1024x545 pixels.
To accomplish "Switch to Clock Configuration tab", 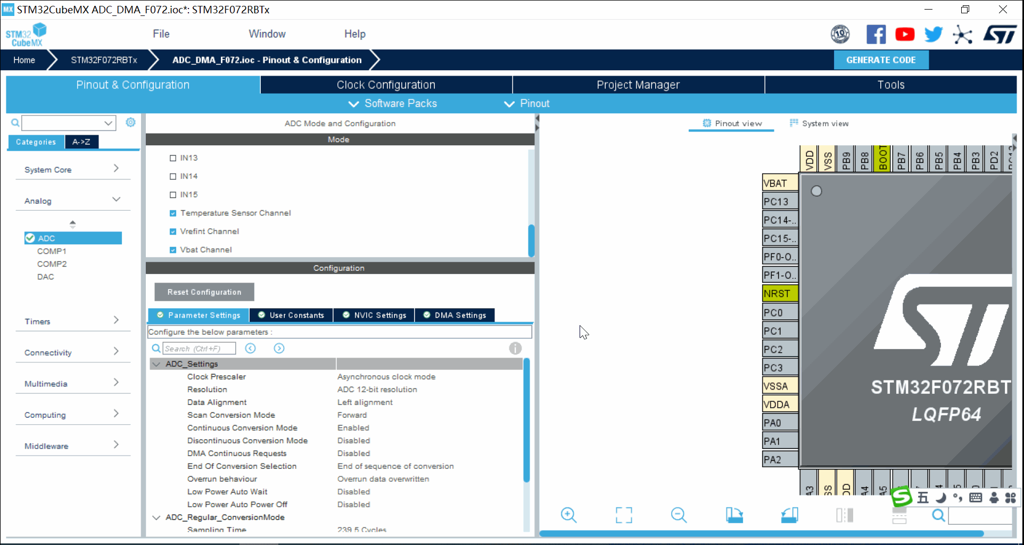I will [386, 85].
